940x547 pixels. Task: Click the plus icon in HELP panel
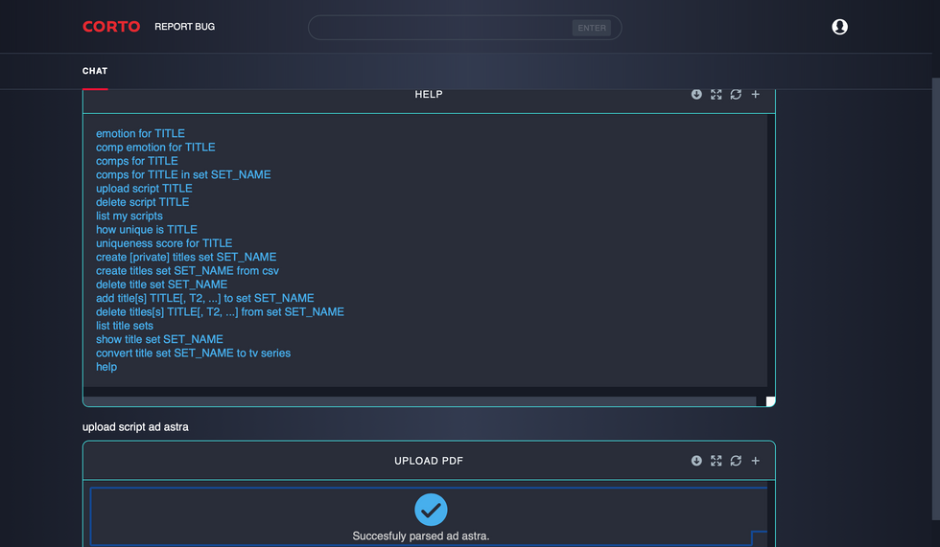[756, 94]
